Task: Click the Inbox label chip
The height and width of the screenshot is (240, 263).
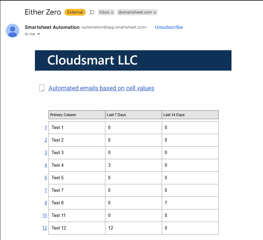Action: coord(104,12)
